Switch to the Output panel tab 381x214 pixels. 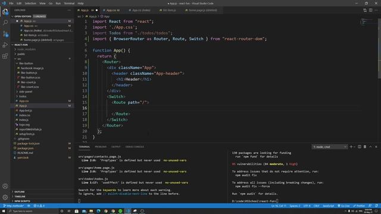tap(116, 147)
